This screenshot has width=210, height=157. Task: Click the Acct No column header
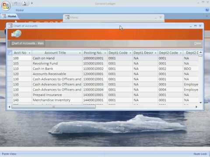pos(22,53)
